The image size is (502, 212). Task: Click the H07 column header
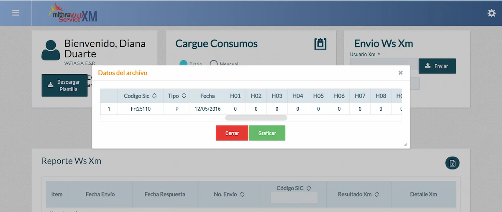[x=360, y=96]
